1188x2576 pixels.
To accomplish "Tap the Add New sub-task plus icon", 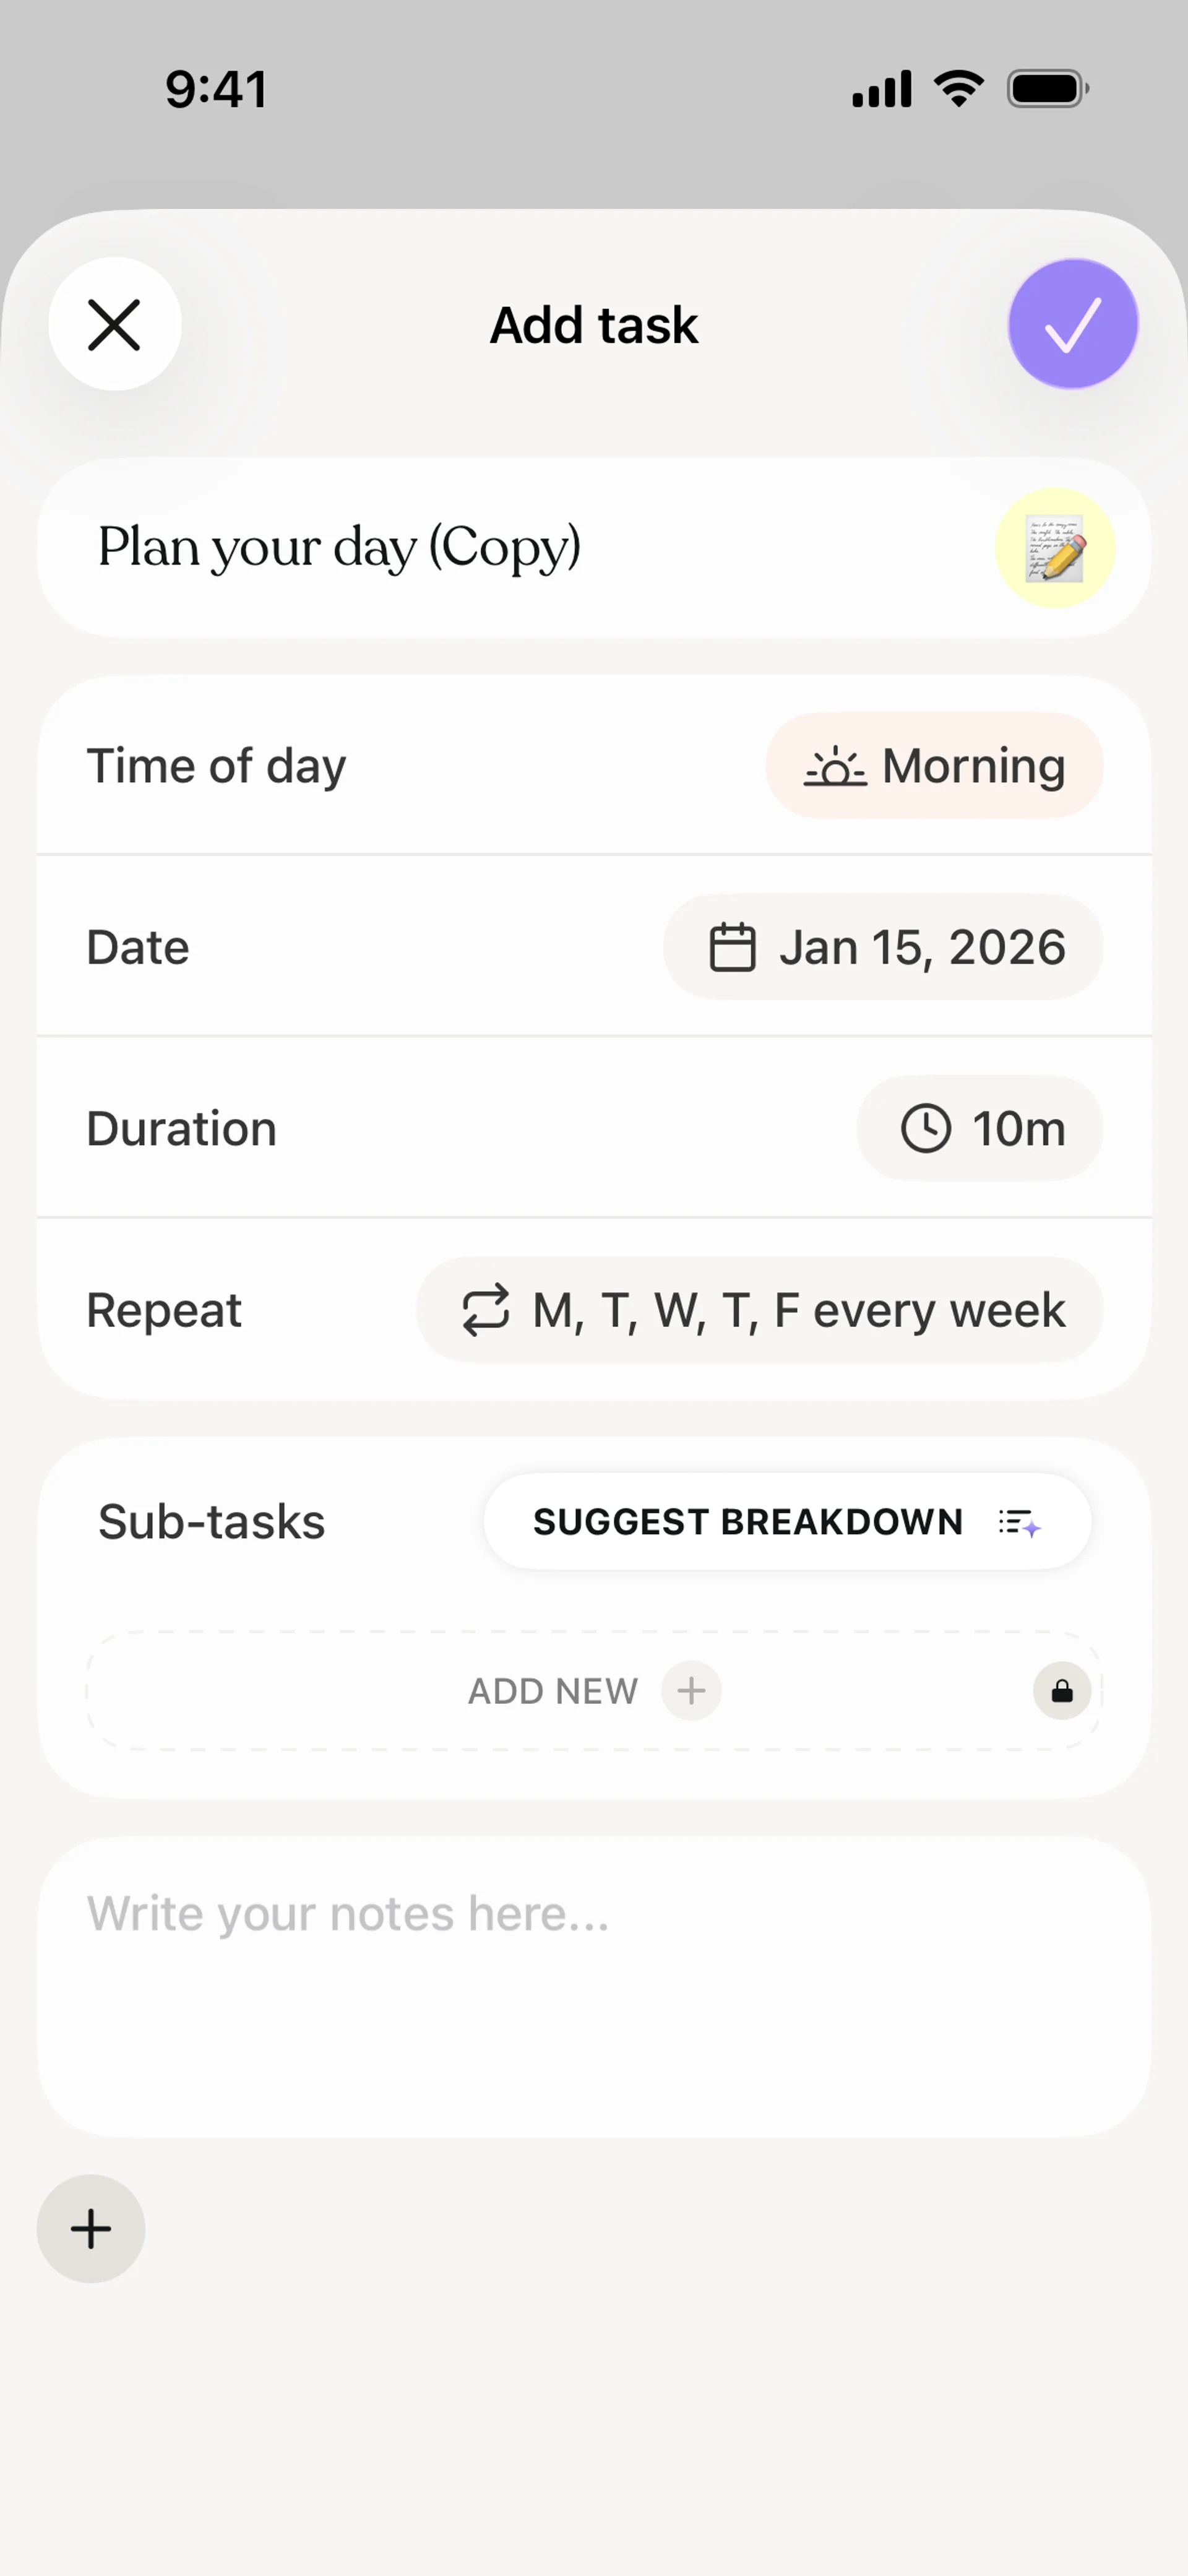I will [x=691, y=1691].
